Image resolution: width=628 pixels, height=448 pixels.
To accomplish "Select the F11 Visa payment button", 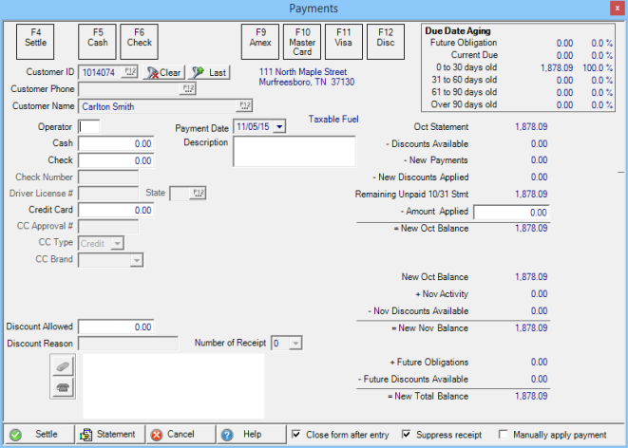I will 343,37.
